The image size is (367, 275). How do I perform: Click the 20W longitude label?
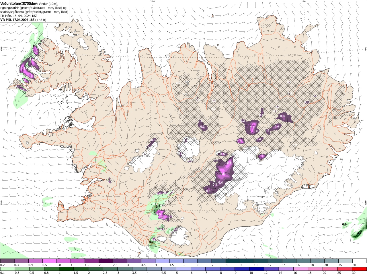pyautogui.click(x=153, y=1)
